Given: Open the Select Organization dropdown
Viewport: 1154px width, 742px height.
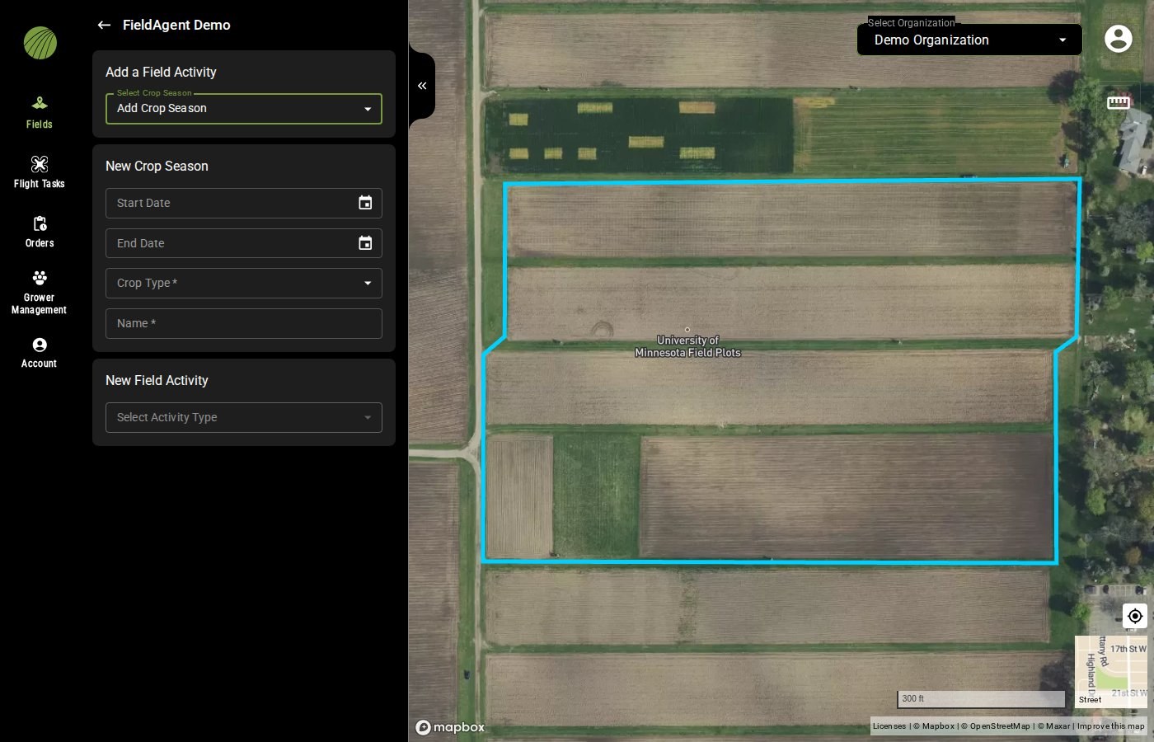Looking at the screenshot, I should (x=969, y=40).
